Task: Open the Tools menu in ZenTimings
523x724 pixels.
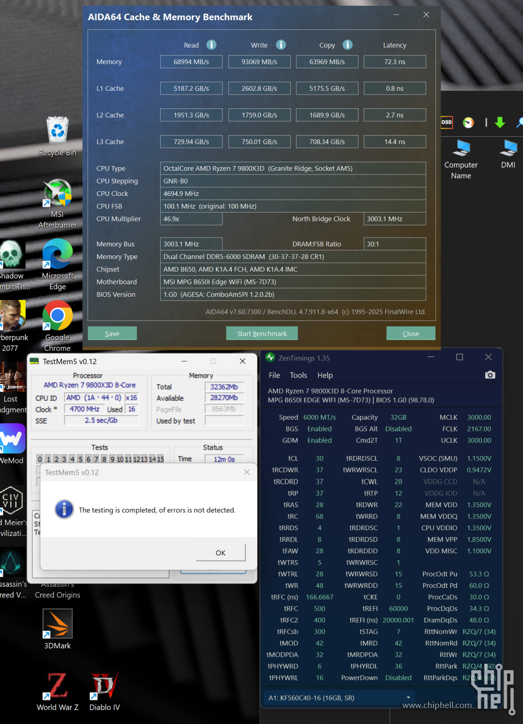Action: [x=298, y=375]
